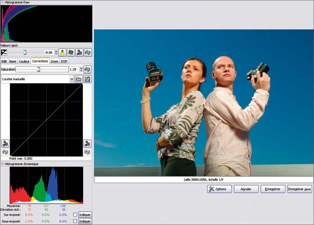Click the clip highlights film icon
The image size is (314, 225).
[71, 52]
